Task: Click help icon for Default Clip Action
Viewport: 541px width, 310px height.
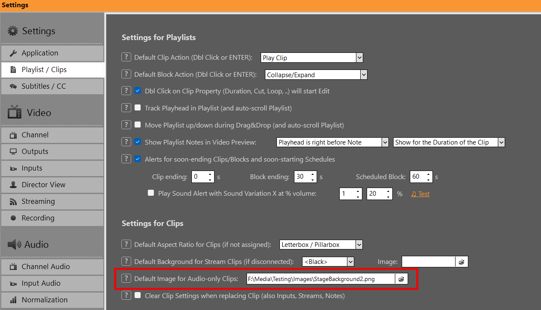Action: click(x=126, y=57)
